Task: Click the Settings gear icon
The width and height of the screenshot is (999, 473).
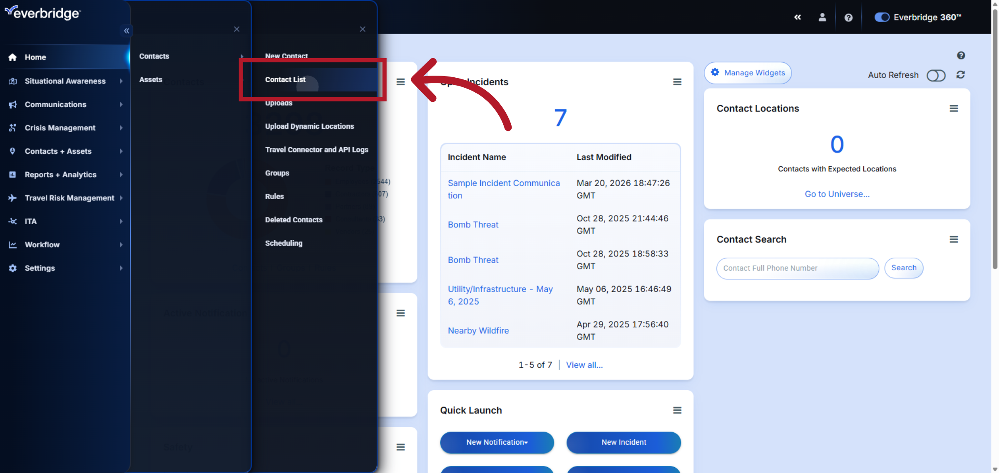Action: click(x=12, y=268)
